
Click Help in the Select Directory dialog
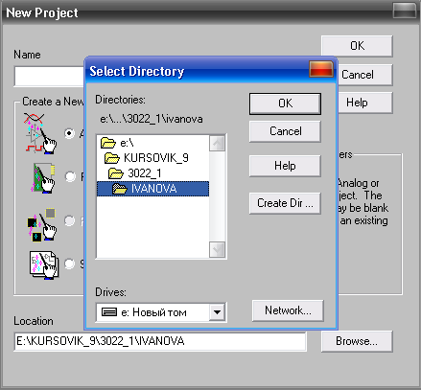pyautogui.click(x=285, y=166)
